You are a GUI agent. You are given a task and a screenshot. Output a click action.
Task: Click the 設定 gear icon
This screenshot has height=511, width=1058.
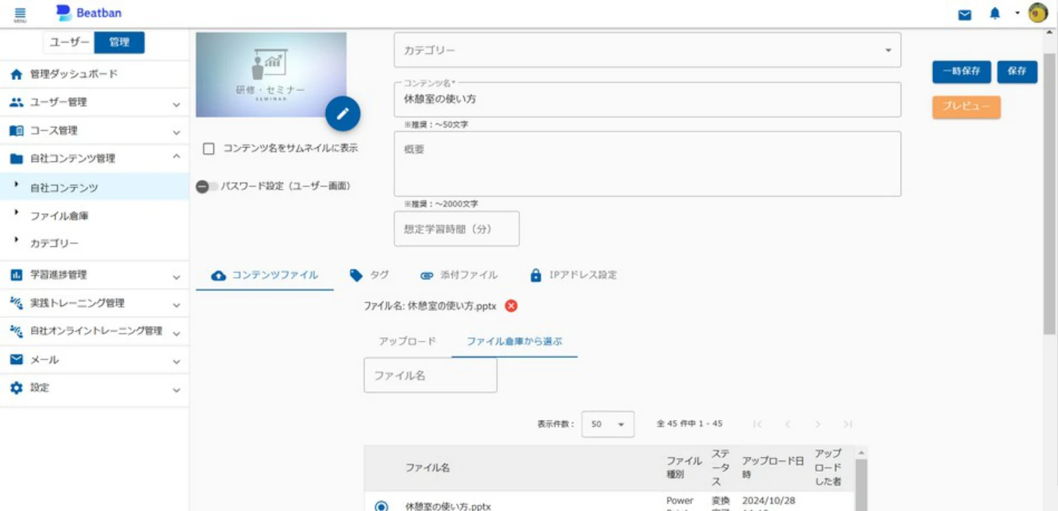pos(17,388)
